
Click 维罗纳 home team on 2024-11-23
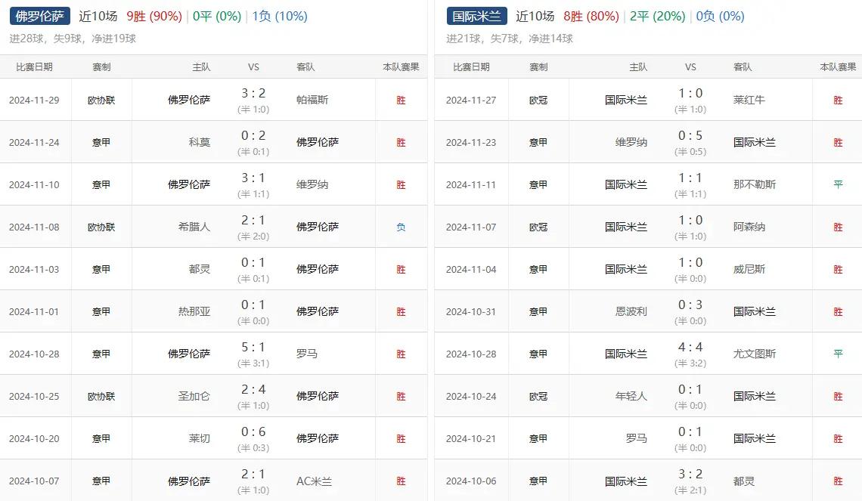[631, 142]
